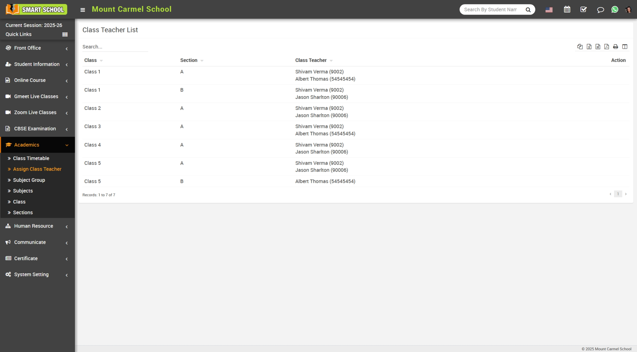Open the Certificate menu label
Image resolution: width=637 pixels, height=352 pixels.
click(26, 258)
